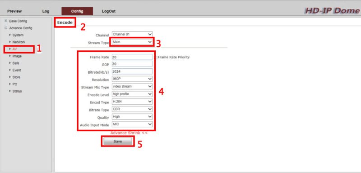Open the Preview tab
The height and width of the screenshot is (173, 361).
[14, 11]
